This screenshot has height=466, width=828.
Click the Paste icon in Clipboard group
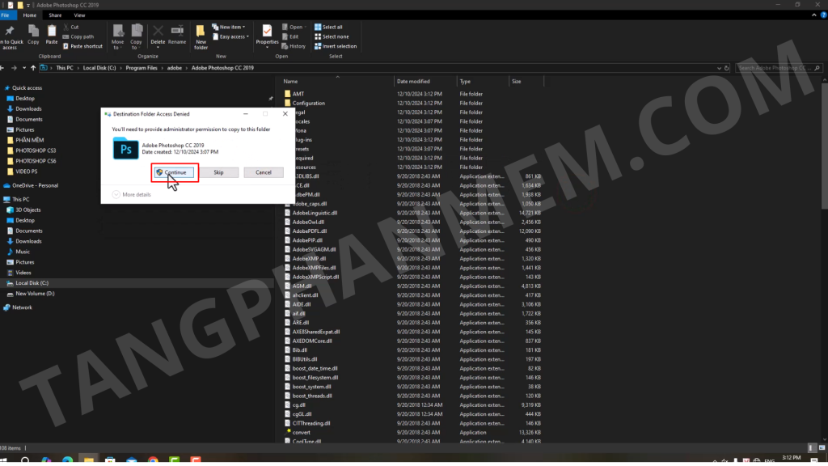(x=52, y=33)
